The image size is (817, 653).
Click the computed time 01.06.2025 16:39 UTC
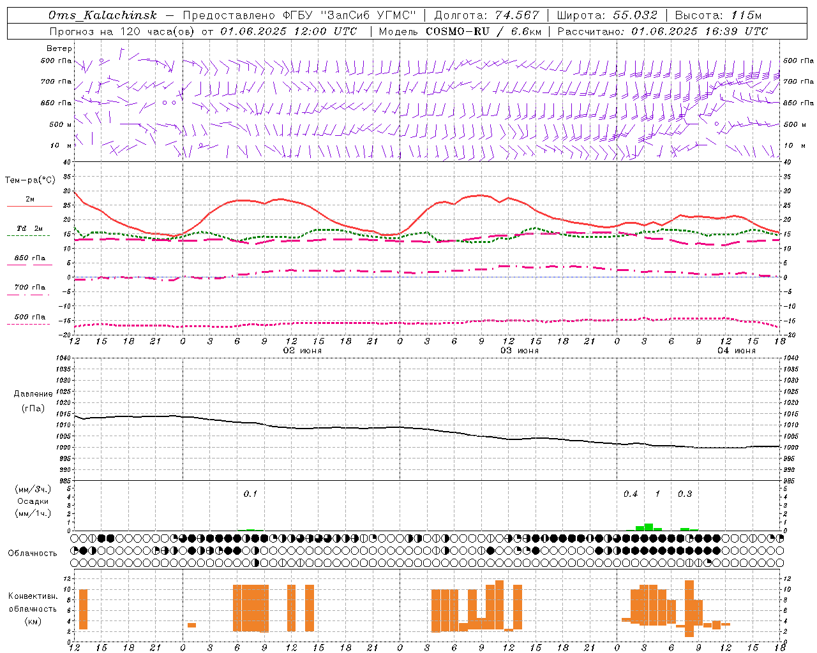point(700,31)
